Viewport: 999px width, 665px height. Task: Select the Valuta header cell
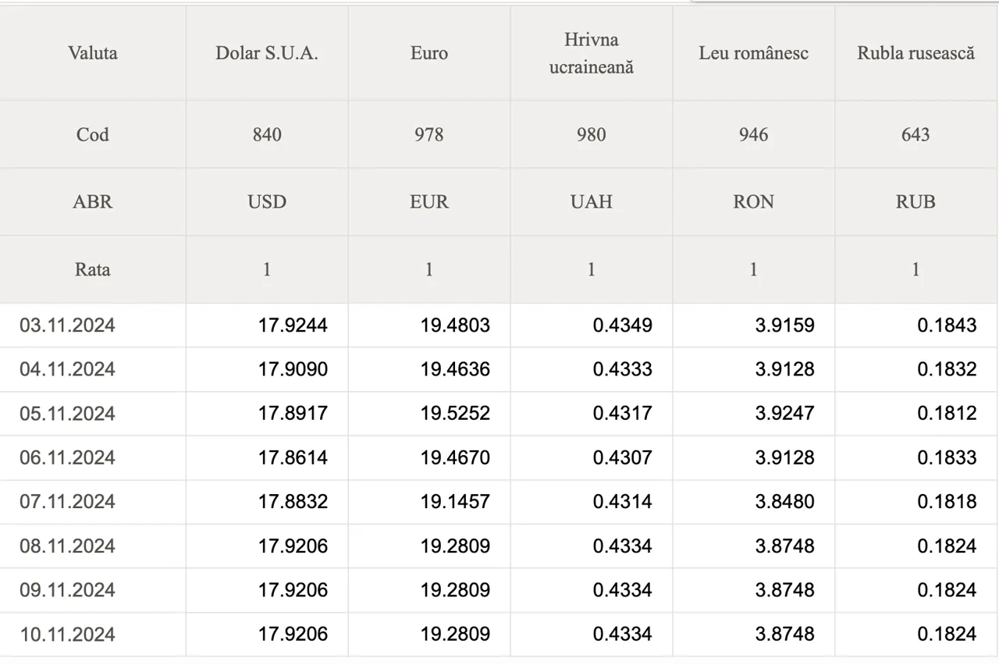click(93, 53)
